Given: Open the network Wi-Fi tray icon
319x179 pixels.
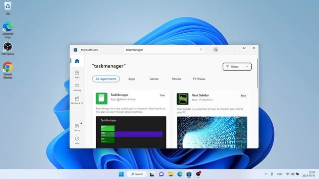Looking at the screenshot, I should pyautogui.click(x=288, y=174).
